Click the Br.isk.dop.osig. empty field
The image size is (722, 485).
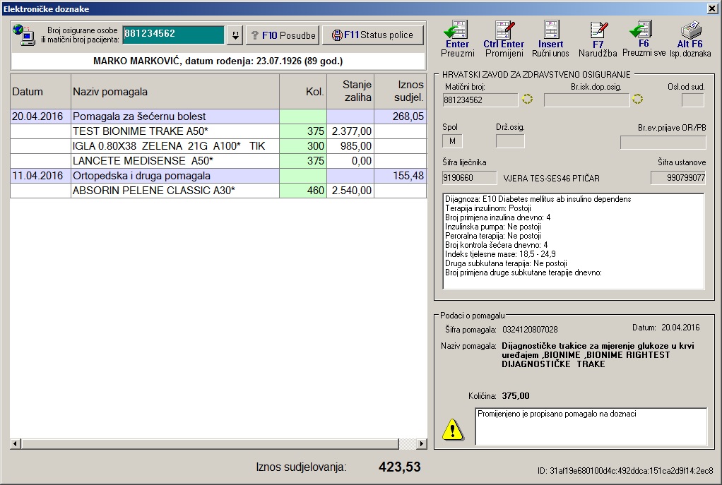pos(586,100)
